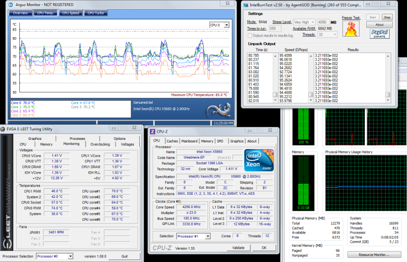Select the Caches tab in CPU-Z

click(x=172, y=141)
